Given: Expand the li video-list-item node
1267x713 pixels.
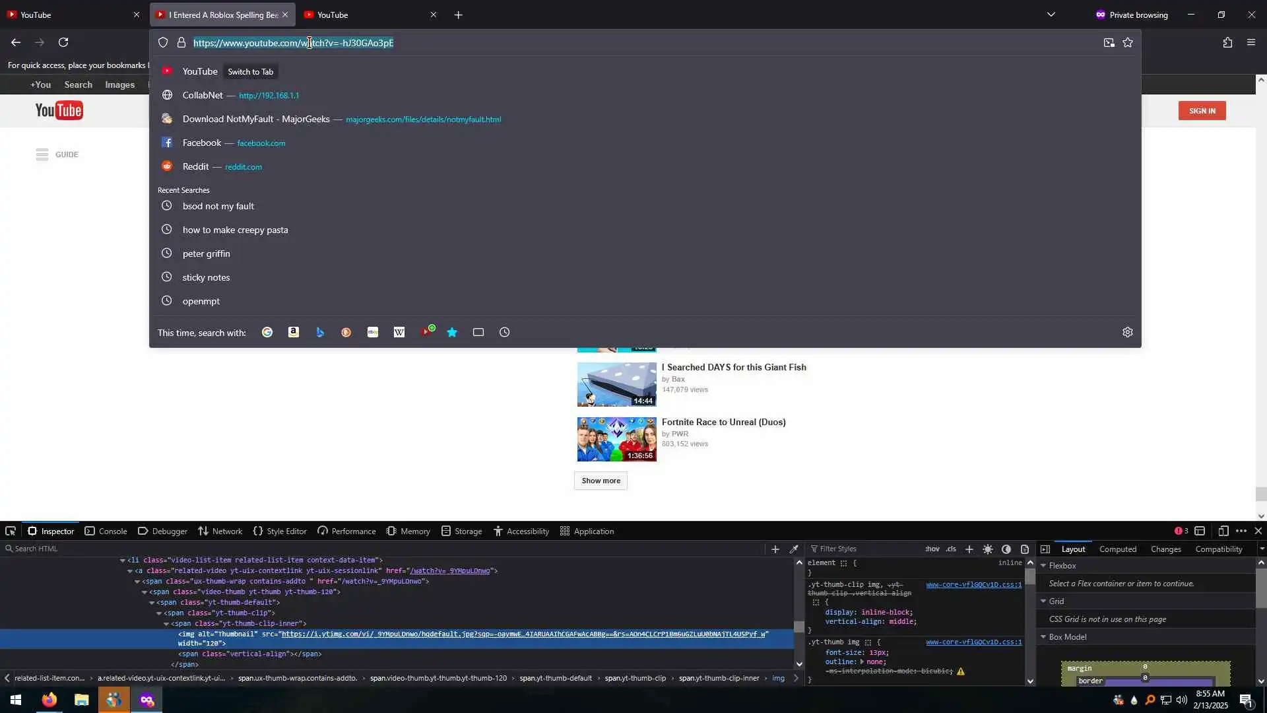Looking at the screenshot, I should pyautogui.click(x=123, y=560).
